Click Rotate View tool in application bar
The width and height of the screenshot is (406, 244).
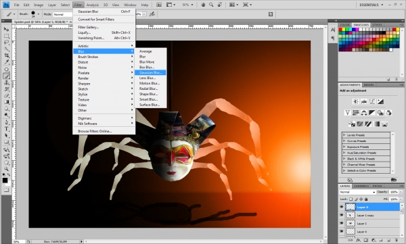(x=219, y=5)
